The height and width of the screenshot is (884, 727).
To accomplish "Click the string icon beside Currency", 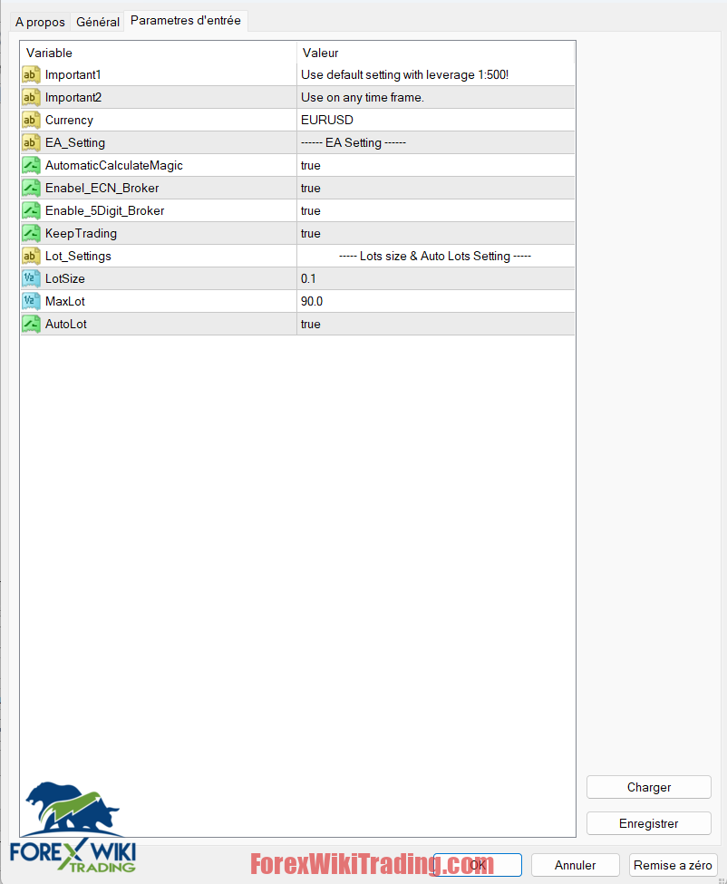I will 31,120.
